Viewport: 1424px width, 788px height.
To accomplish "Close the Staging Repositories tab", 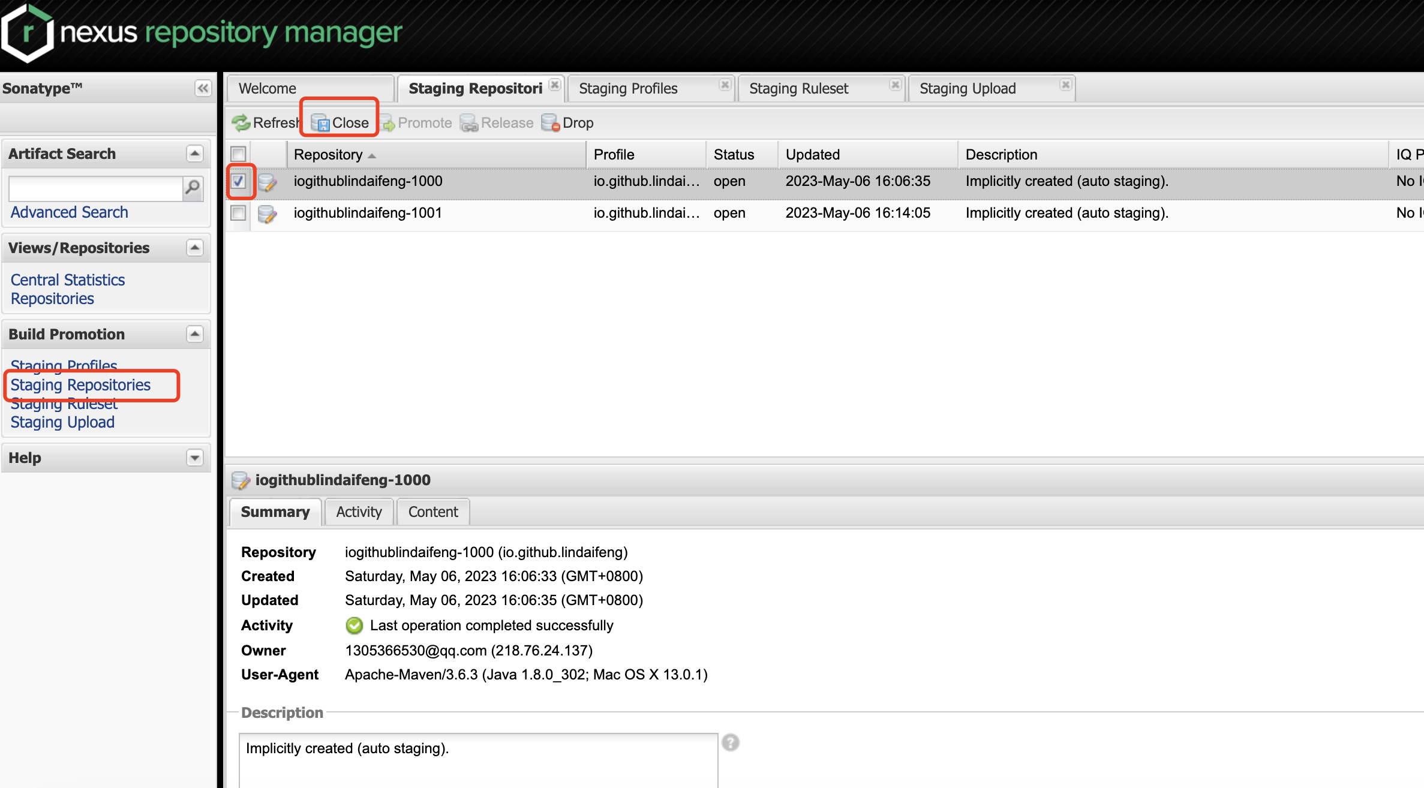I will pos(555,85).
